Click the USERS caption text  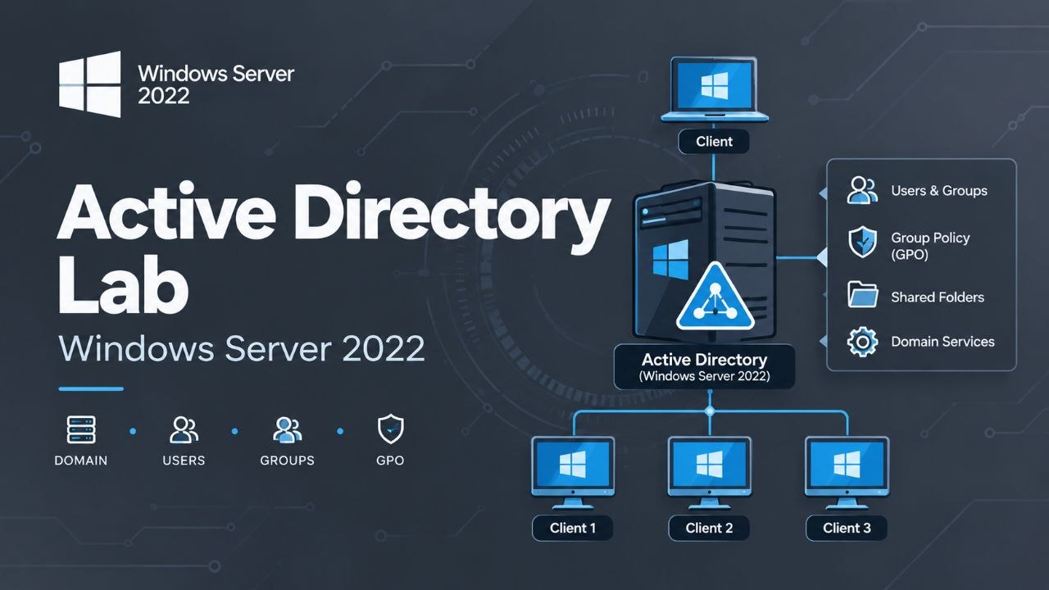(184, 461)
